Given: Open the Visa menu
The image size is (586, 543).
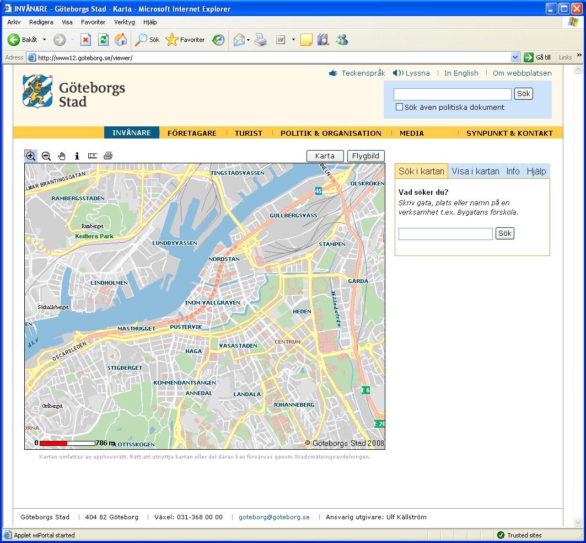Looking at the screenshot, I should point(67,22).
